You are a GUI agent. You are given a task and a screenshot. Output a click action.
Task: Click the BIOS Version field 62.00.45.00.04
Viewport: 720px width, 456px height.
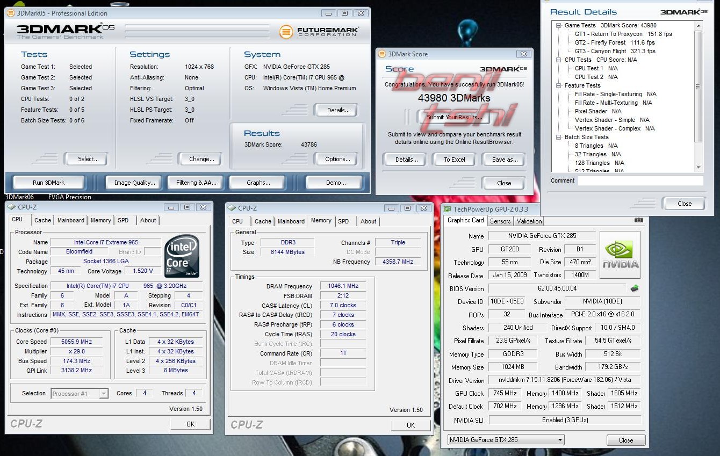(558, 288)
